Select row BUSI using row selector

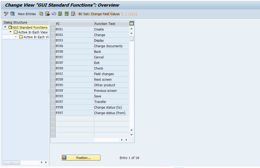click(53, 74)
